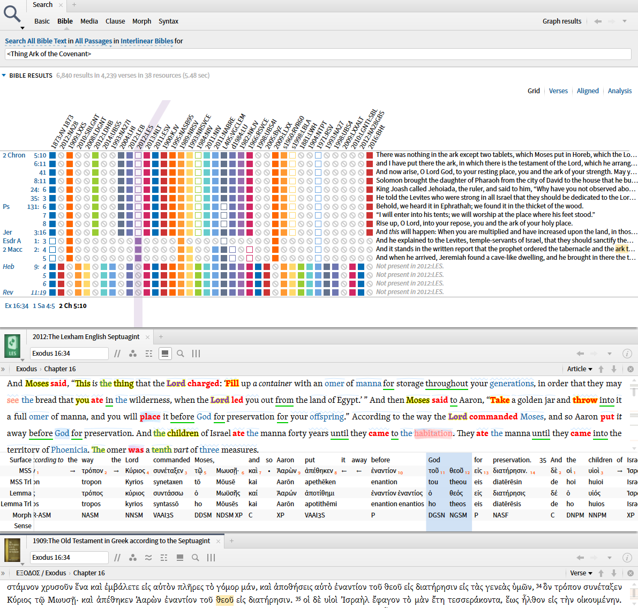Select the Syntax search tab
Screen dimensions: 638x608
point(168,21)
